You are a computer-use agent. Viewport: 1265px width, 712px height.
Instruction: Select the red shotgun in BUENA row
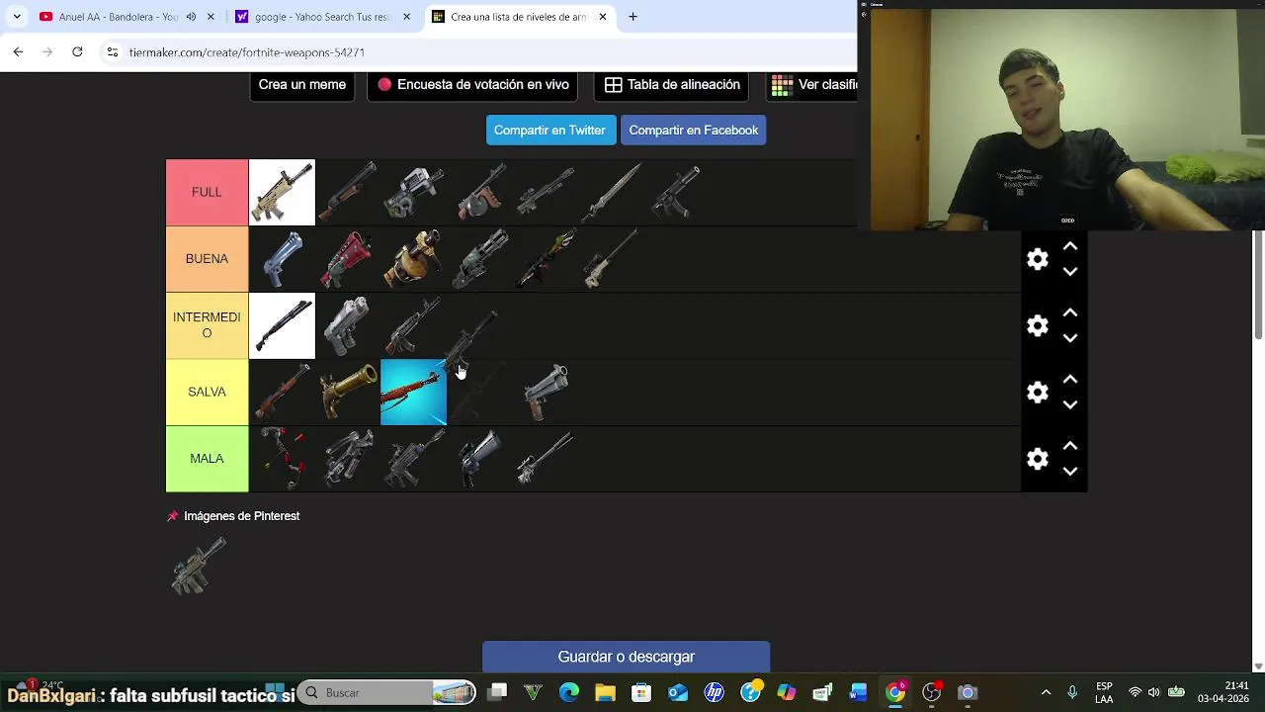(x=348, y=259)
